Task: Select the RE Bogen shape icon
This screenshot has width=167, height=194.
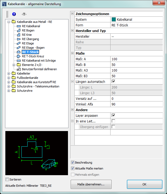Action: [19, 30]
